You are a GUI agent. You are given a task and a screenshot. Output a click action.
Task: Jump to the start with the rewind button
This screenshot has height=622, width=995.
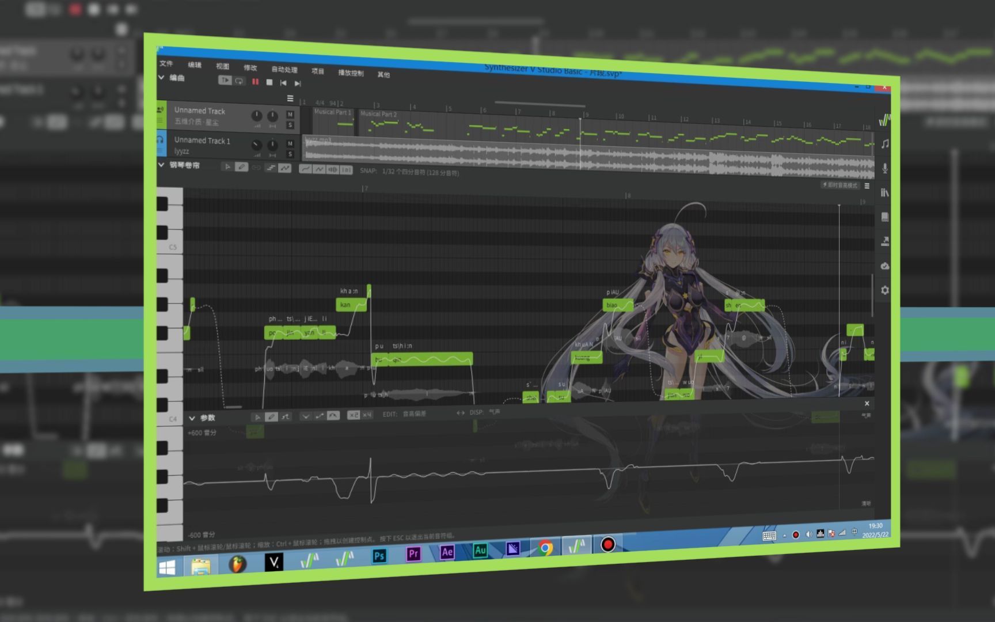point(283,83)
